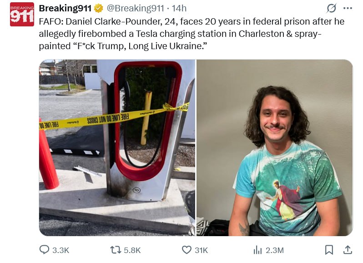
Task: Click the reply speech-bubble icon
Action: [44, 250]
